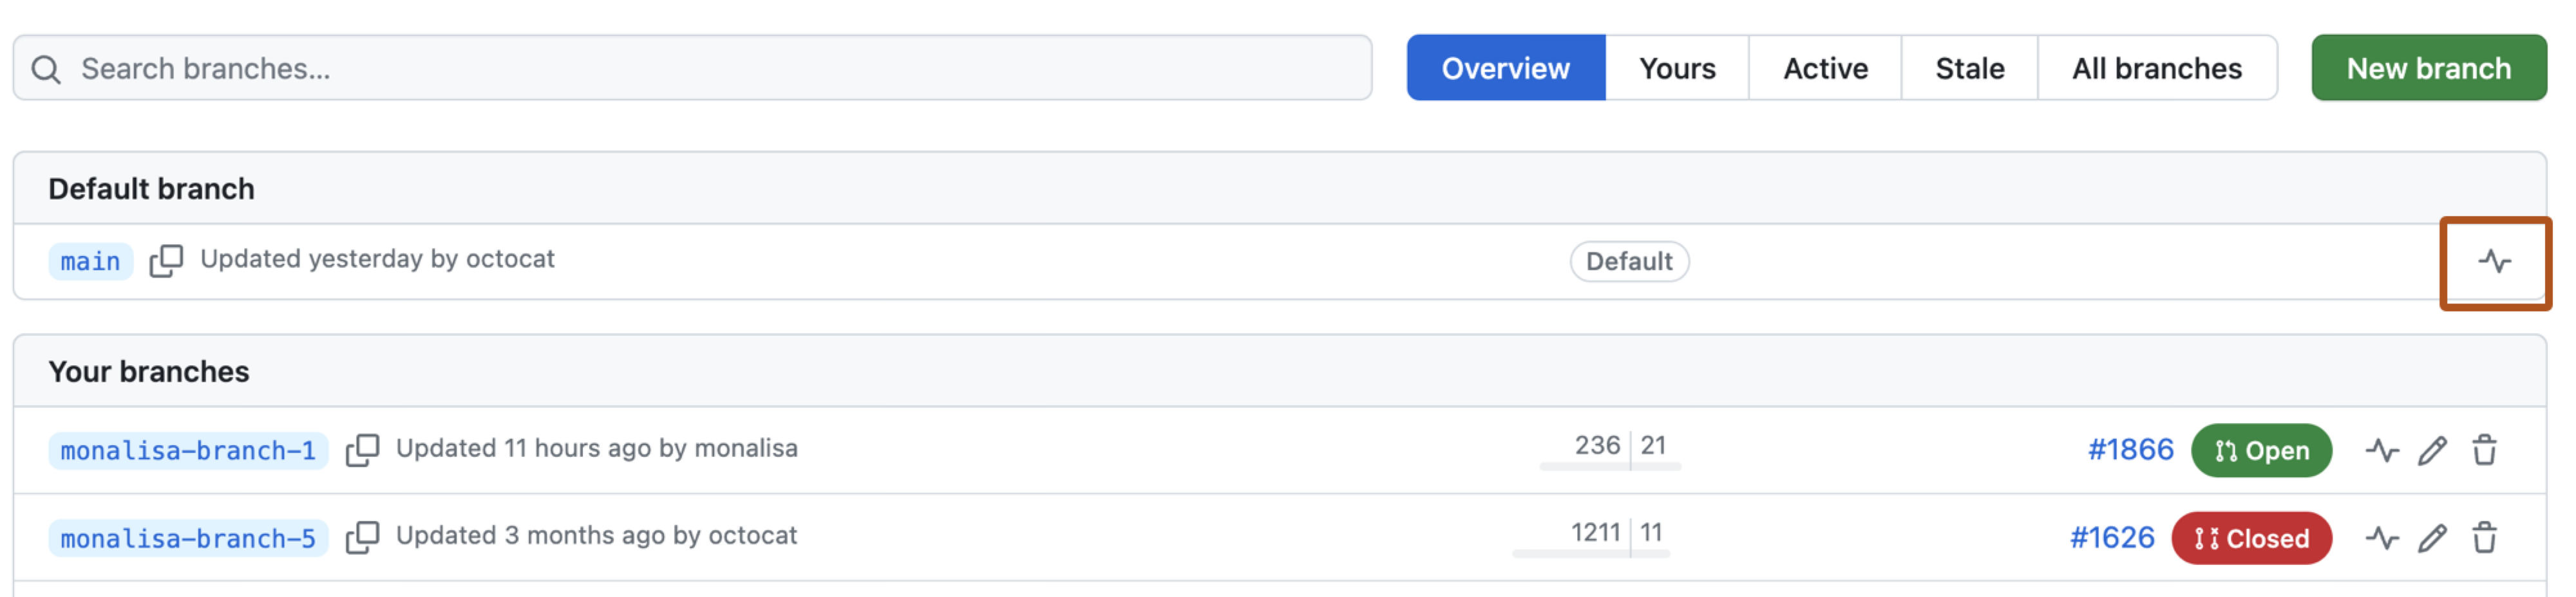Rename monalisa-branch-5 with the pencil icon
2576x597 pixels.
click(x=2433, y=538)
